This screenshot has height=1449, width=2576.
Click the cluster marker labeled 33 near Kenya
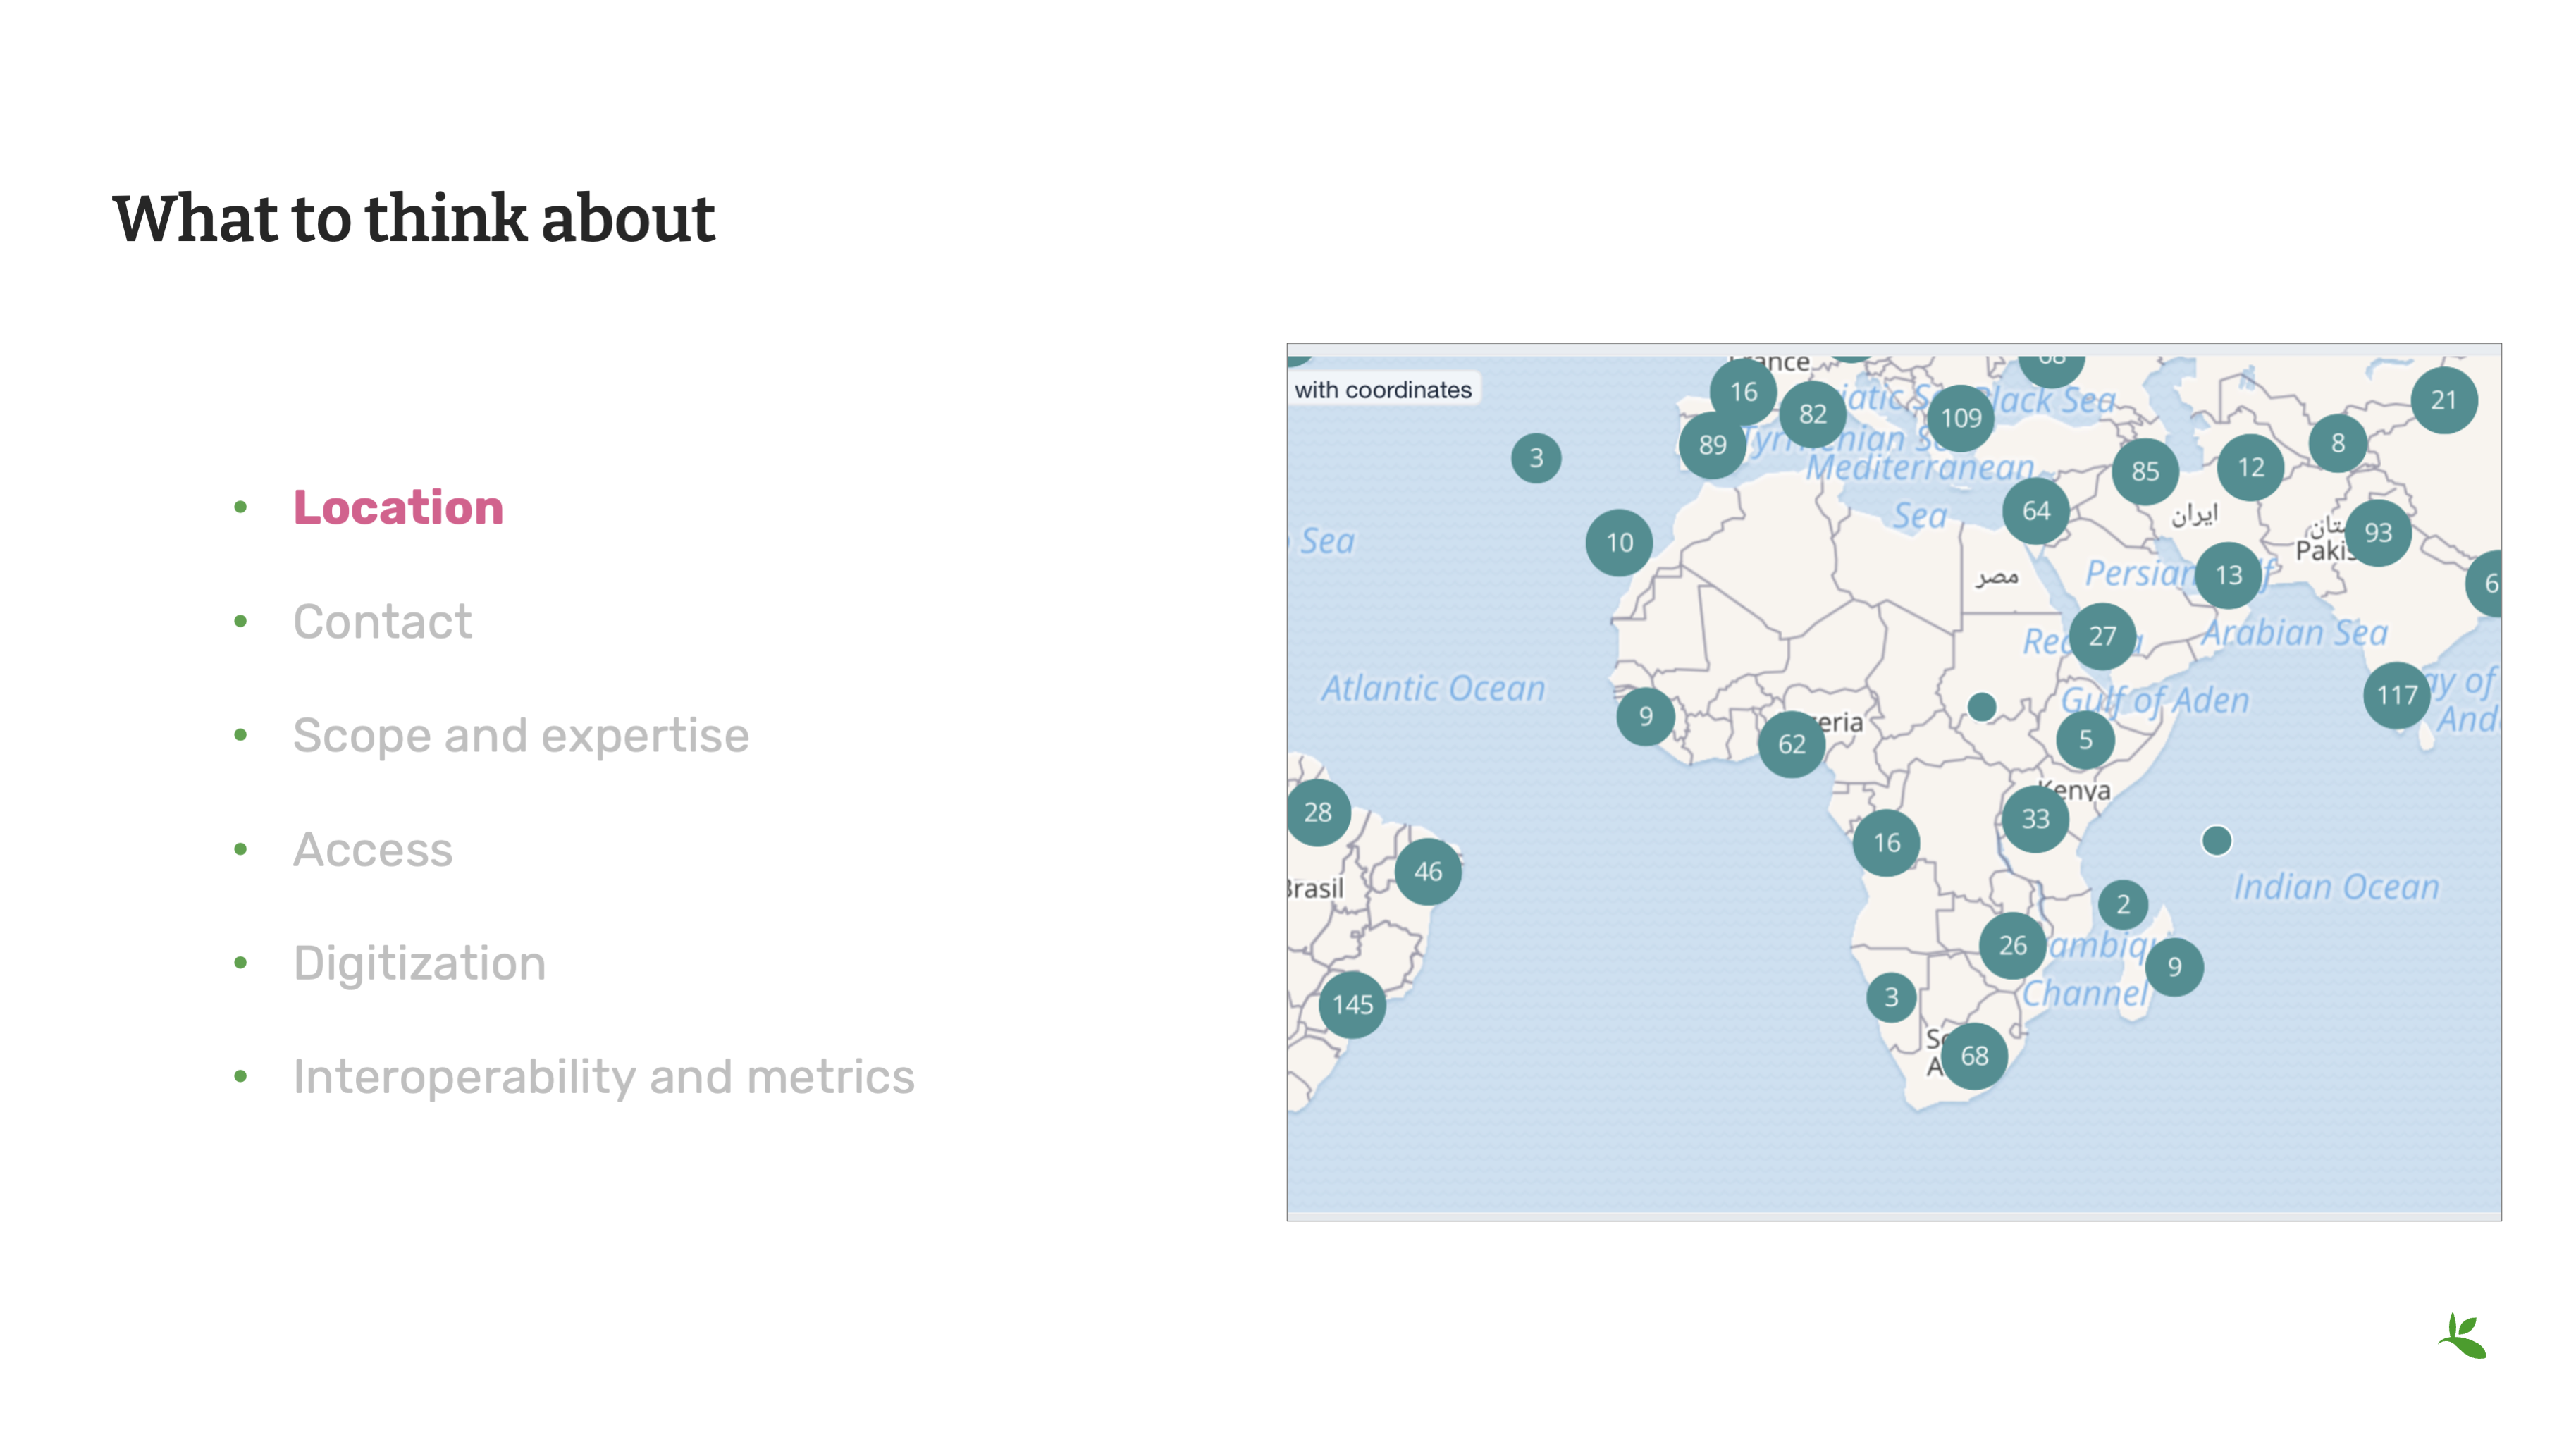coord(2035,819)
